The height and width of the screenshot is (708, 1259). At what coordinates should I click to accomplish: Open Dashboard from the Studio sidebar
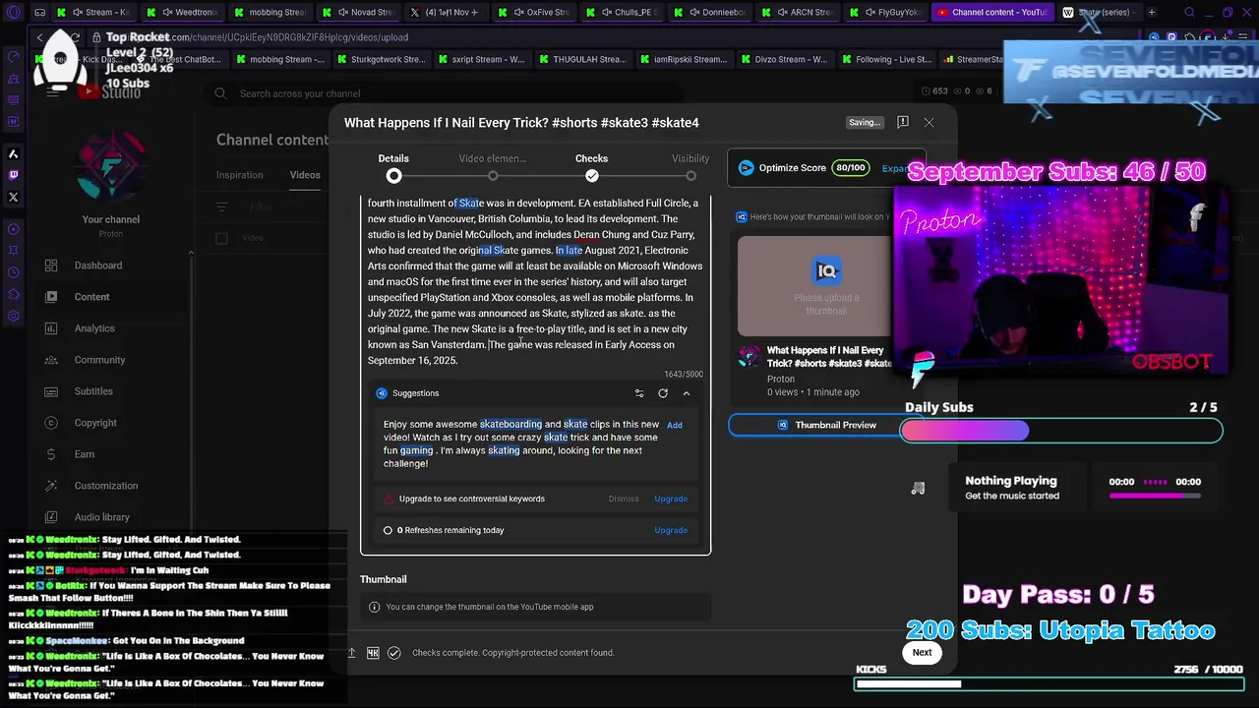coord(98,265)
